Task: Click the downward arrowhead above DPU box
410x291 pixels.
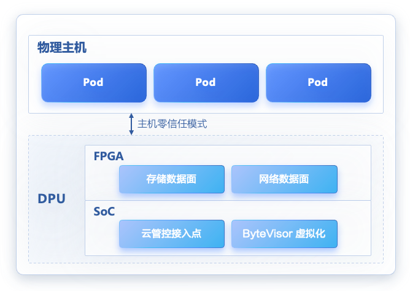Action: point(131,131)
